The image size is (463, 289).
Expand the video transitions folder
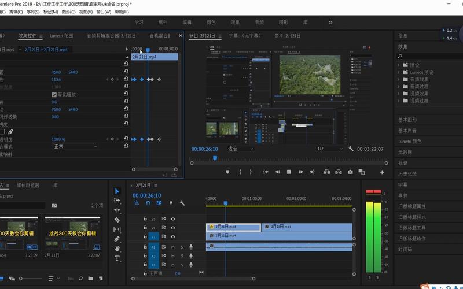398,101
